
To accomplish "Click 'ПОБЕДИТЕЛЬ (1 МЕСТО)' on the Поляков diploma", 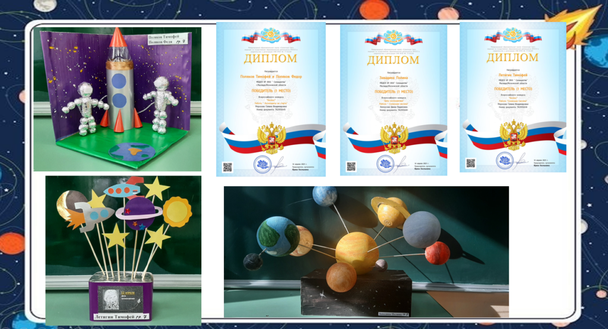I will pyautogui.click(x=271, y=91).
